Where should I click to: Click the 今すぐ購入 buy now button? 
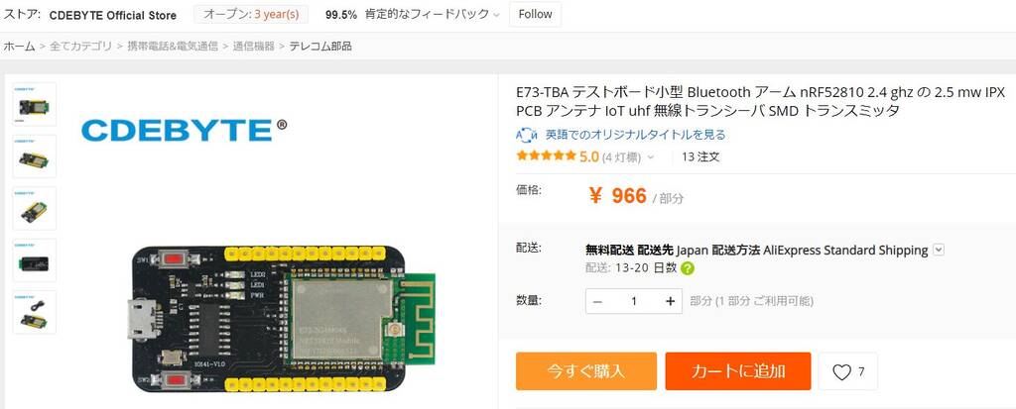pos(585,370)
